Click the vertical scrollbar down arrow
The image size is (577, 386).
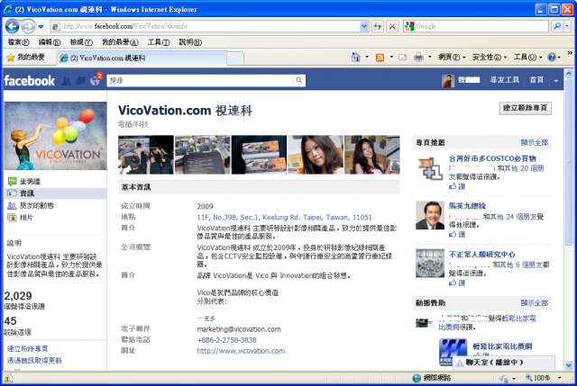click(569, 365)
